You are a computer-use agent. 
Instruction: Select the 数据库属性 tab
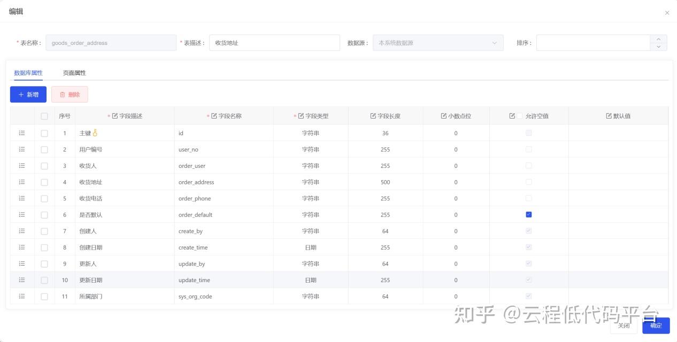coord(28,73)
